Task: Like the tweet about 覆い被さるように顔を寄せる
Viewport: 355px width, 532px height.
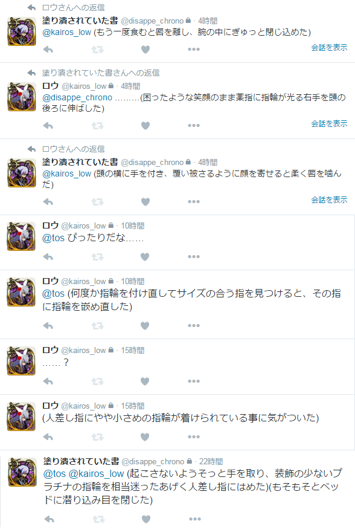Action: coord(146,202)
